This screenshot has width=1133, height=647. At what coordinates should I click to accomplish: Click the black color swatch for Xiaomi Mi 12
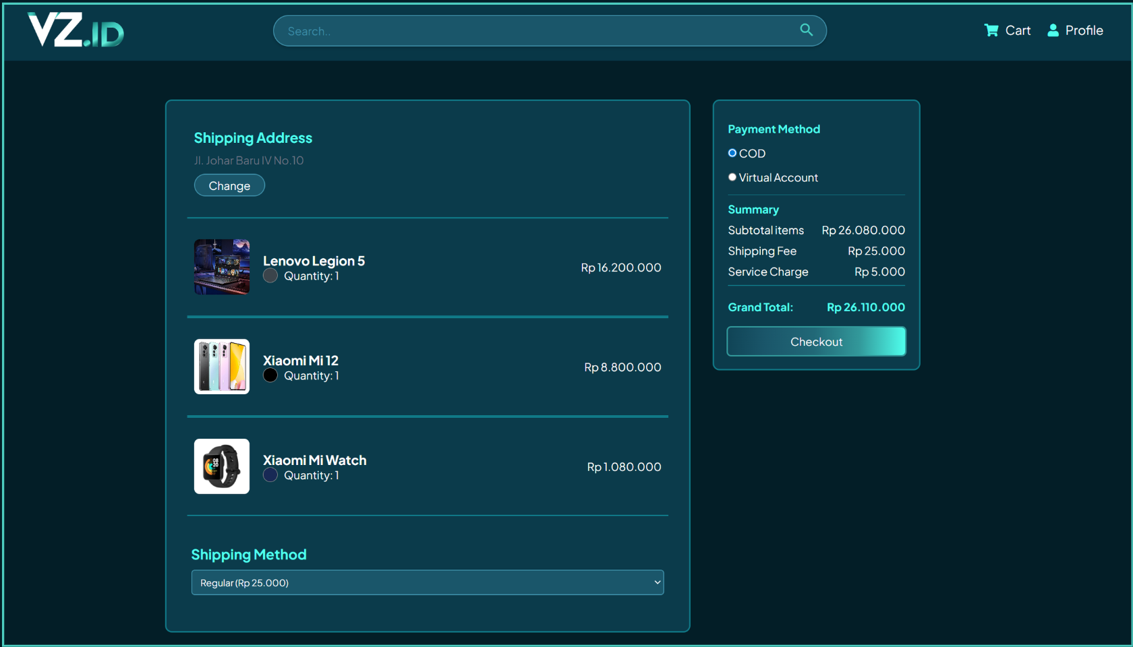pos(270,375)
